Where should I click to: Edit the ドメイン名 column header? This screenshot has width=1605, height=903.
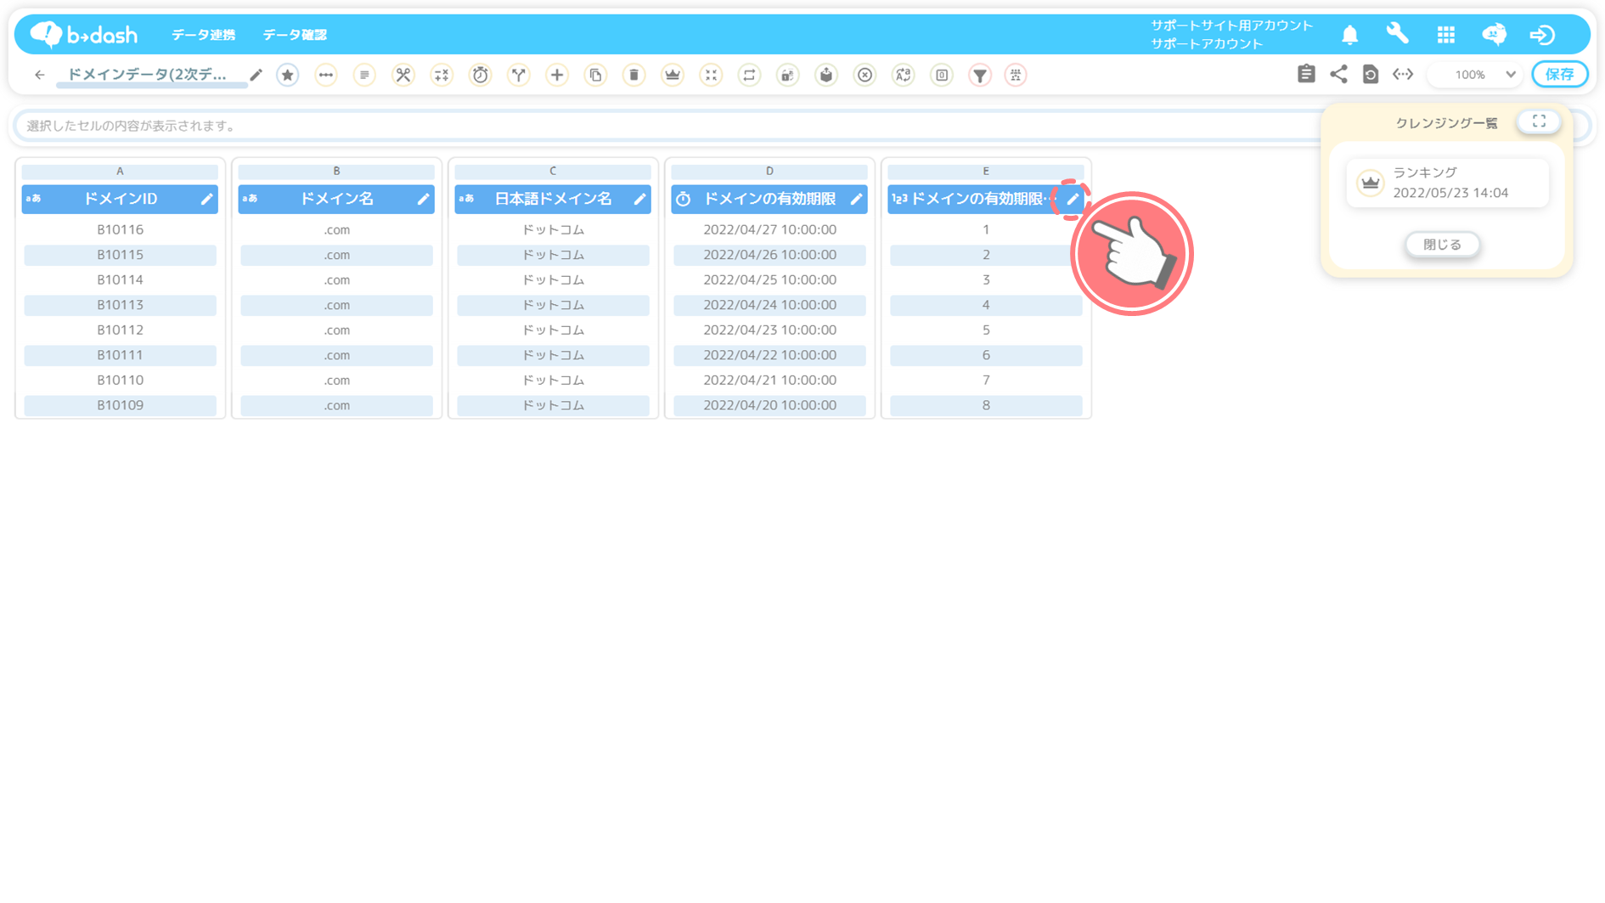coord(423,199)
